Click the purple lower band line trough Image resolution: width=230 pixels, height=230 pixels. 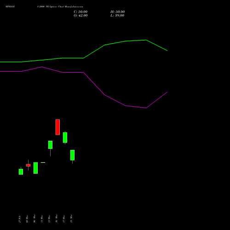(146, 108)
